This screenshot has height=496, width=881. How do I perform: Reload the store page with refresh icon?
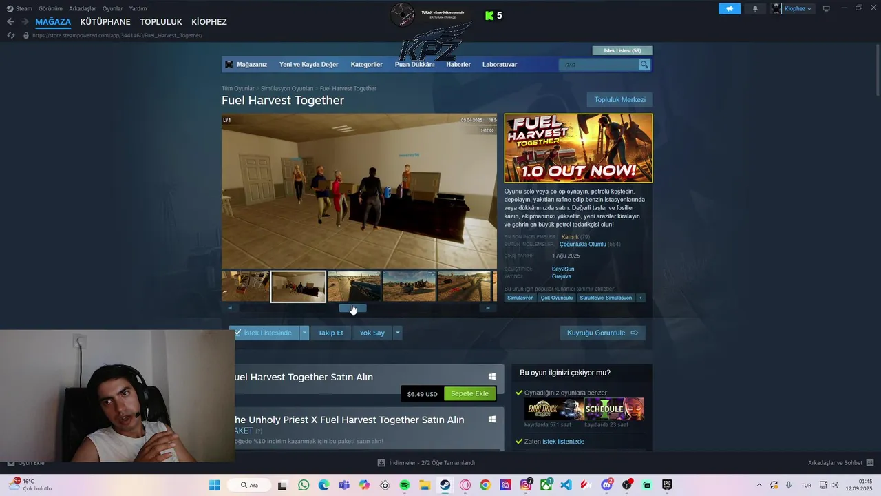(10, 35)
